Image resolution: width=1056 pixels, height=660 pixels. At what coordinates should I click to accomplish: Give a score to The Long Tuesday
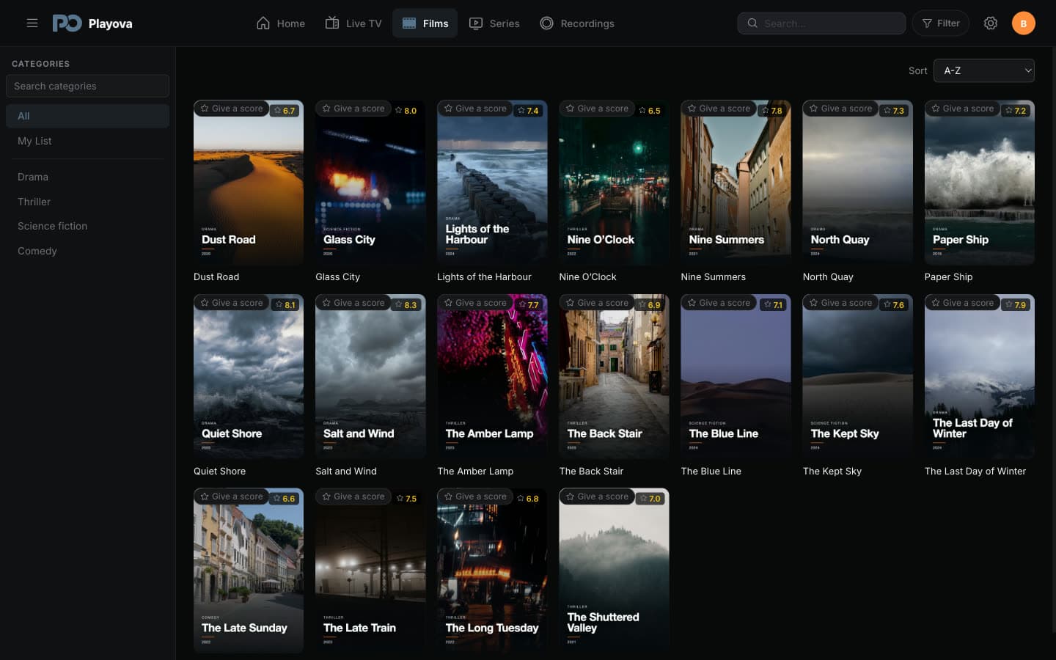click(x=475, y=496)
